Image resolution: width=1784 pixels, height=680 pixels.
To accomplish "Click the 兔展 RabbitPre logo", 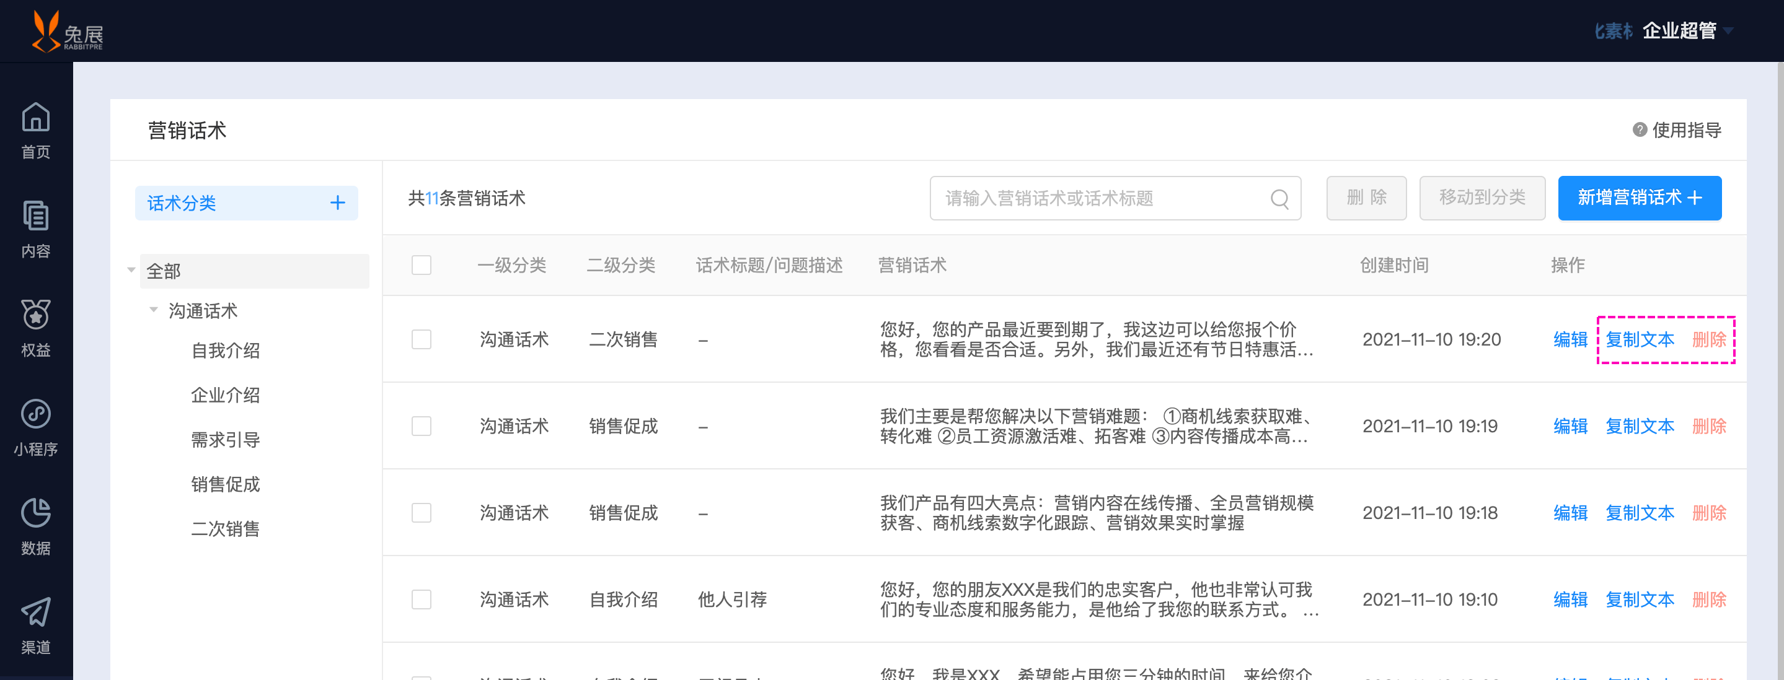I will (67, 31).
